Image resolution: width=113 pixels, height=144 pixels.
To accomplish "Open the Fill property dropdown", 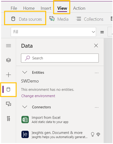I will pos(53,32).
